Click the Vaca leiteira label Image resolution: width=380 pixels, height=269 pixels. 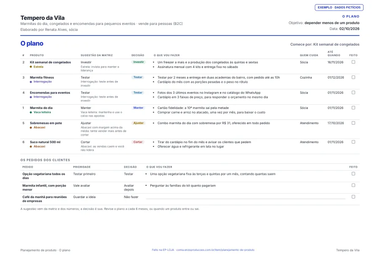[42, 112]
